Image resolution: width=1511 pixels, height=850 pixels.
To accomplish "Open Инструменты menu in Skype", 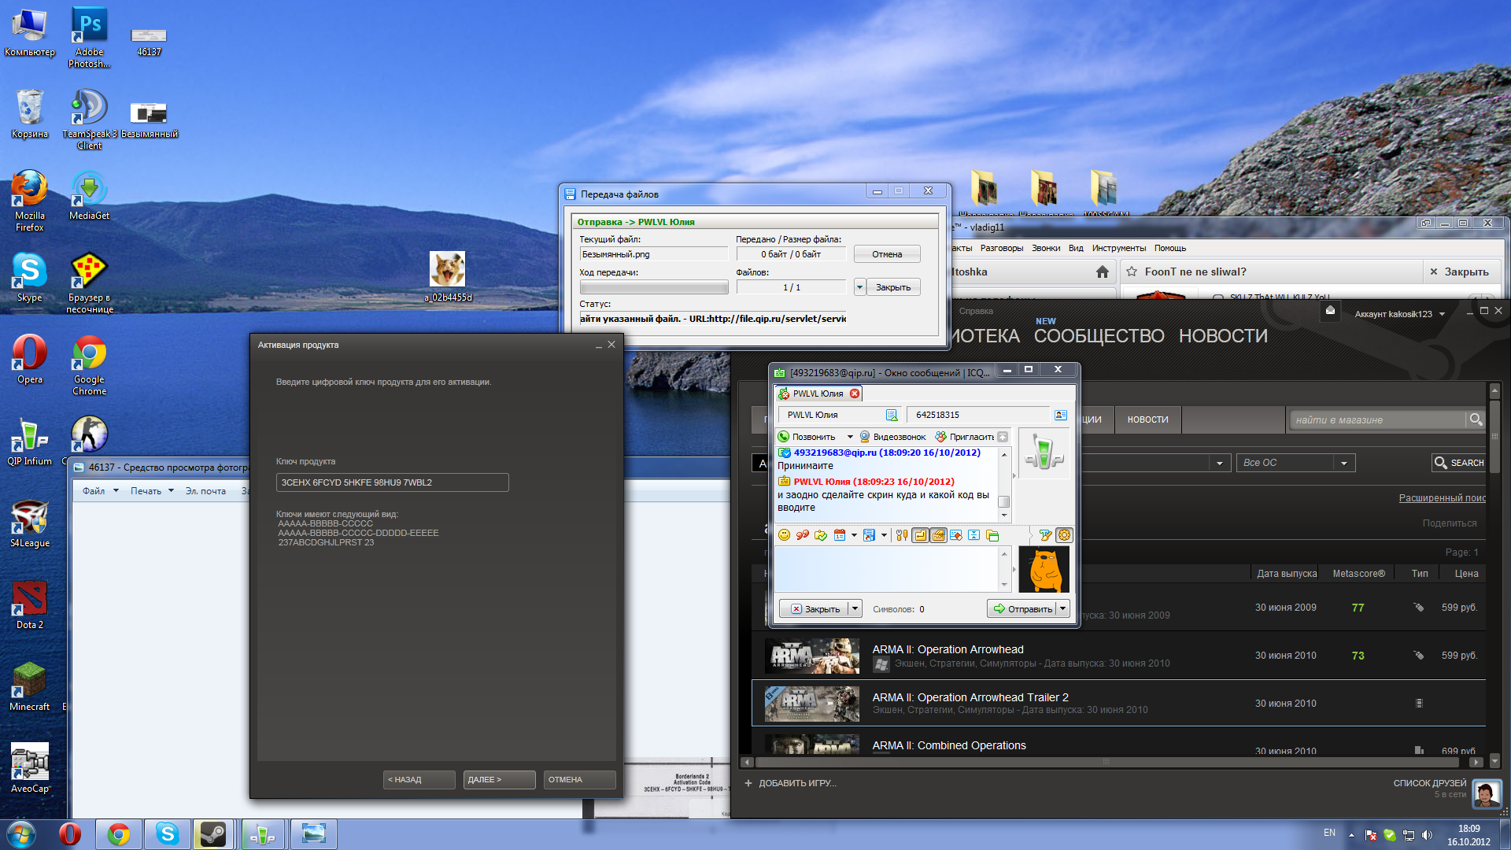I will pyautogui.click(x=1118, y=248).
